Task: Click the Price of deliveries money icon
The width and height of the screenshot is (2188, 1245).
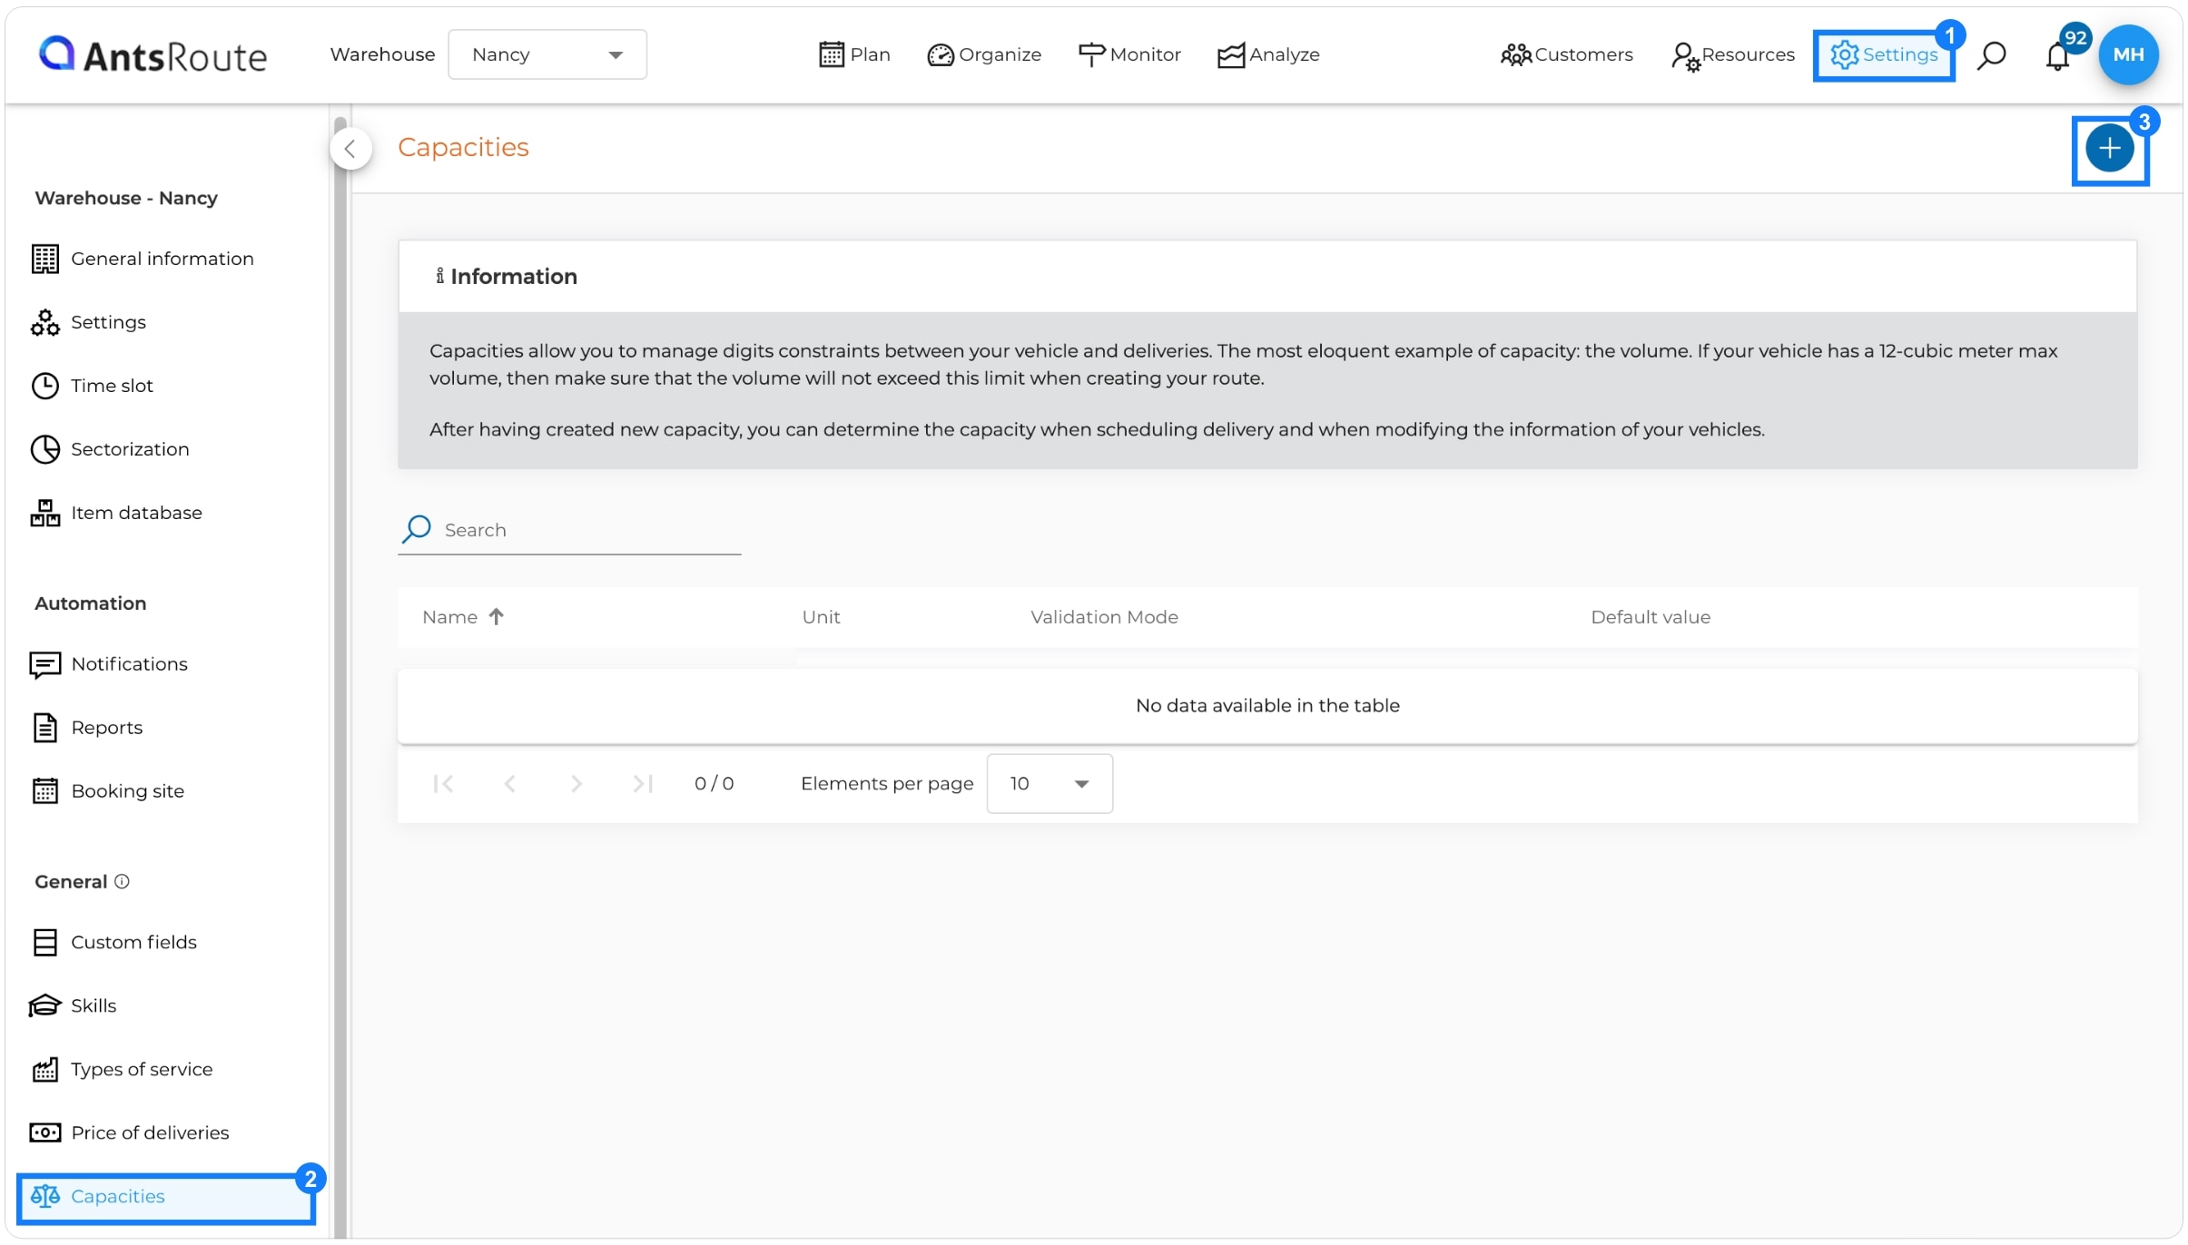Action: (45, 1132)
